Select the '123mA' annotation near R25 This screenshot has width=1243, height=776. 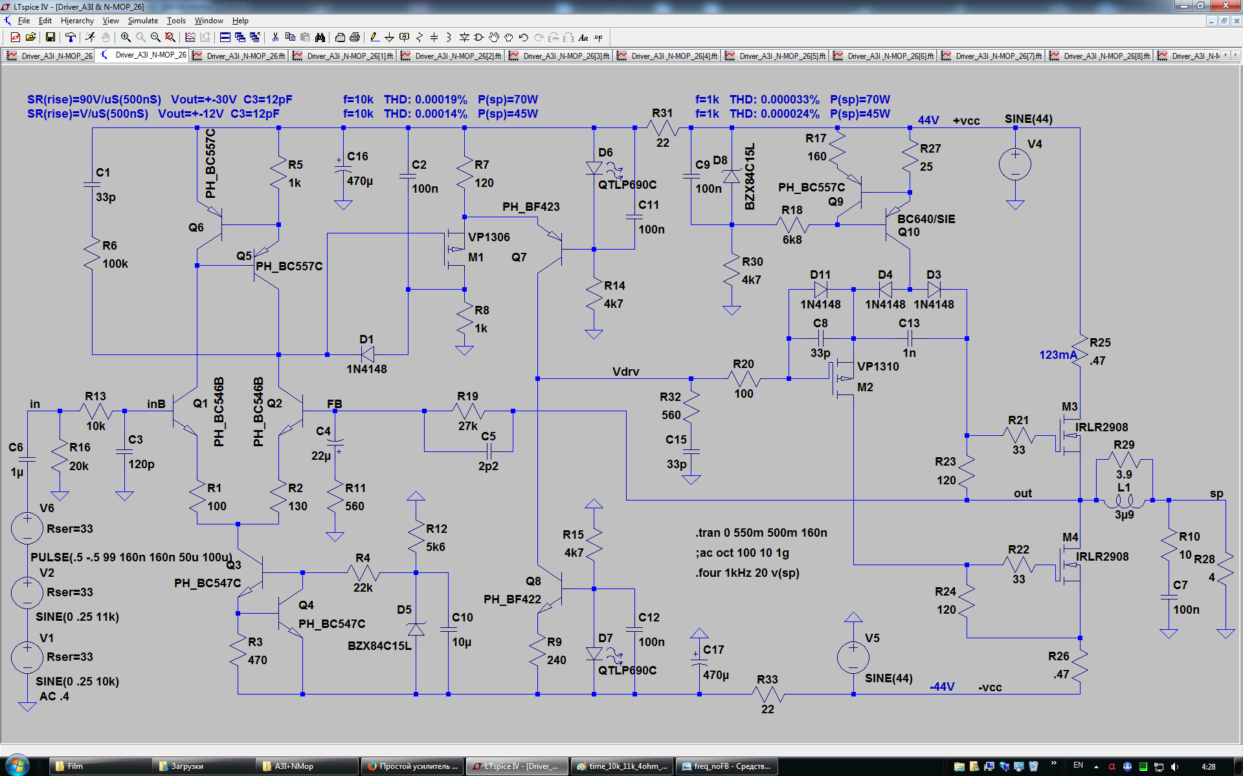point(1058,355)
